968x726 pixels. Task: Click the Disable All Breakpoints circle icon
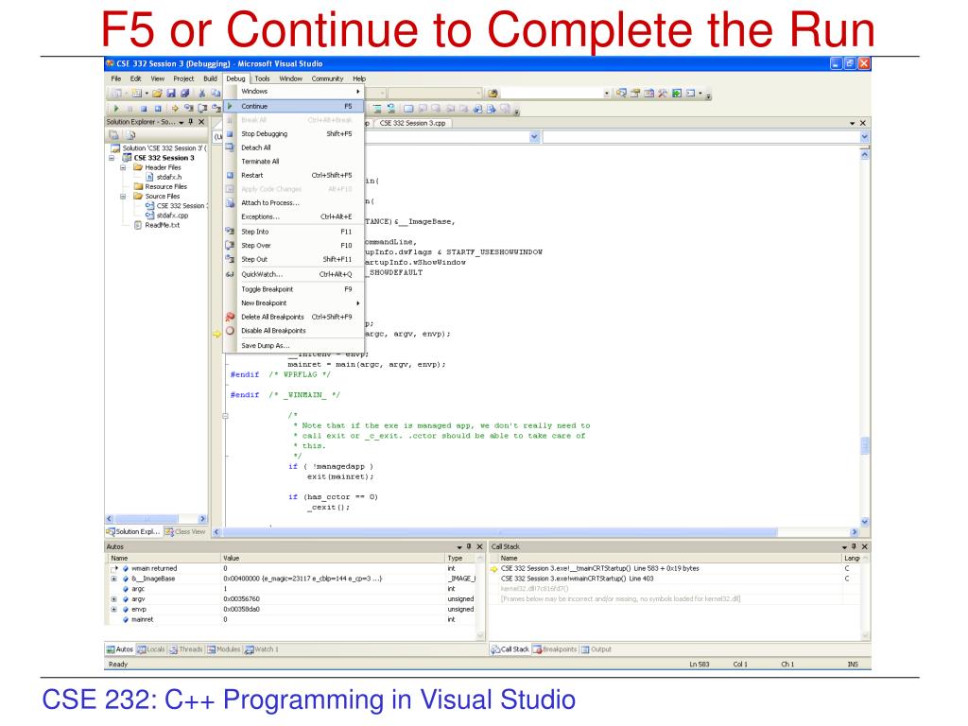point(230,331)
